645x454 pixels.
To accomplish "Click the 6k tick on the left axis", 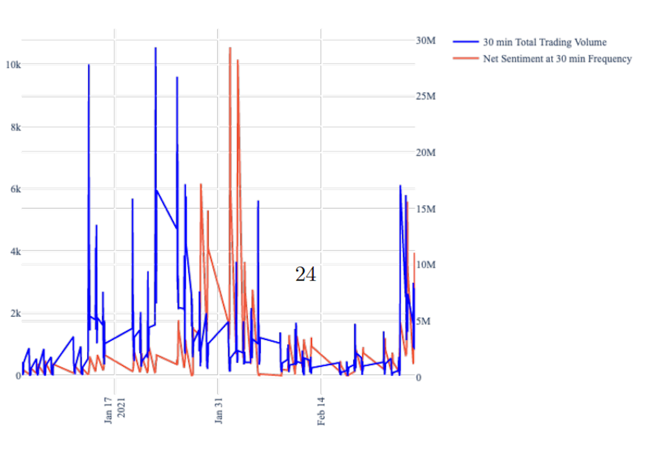I will tap(15, 189).
